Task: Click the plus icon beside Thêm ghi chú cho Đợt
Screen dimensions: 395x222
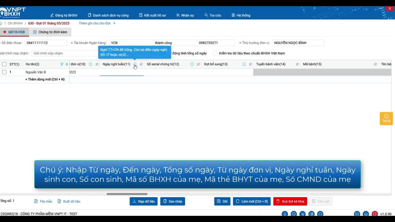Action: pyautogui.click(x=114, y=23)
